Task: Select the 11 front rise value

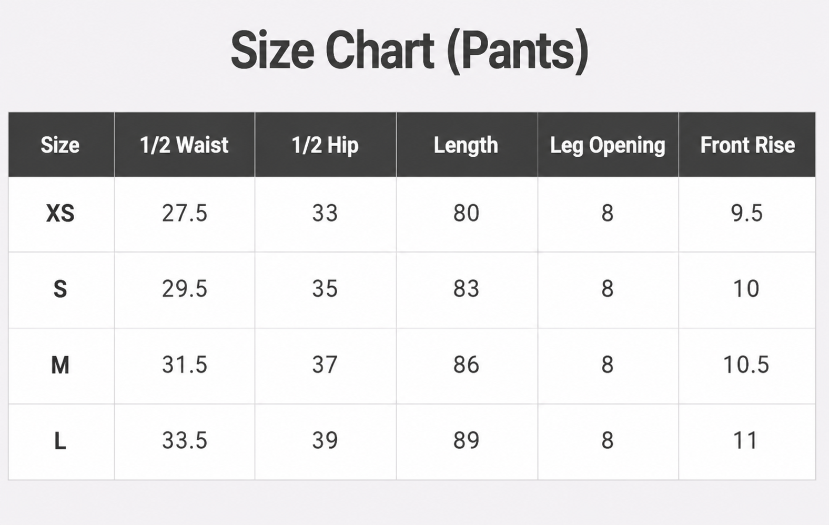Action: pos(745,440)
